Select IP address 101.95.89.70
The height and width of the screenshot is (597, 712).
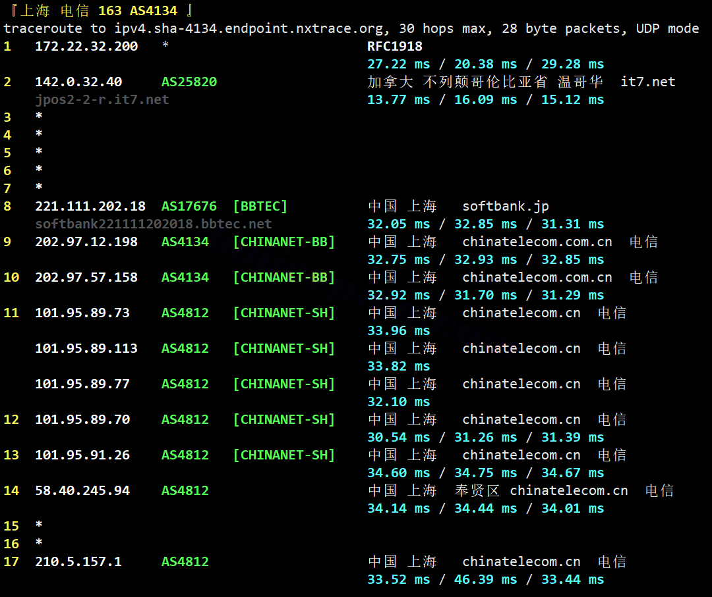pos(82,419)
